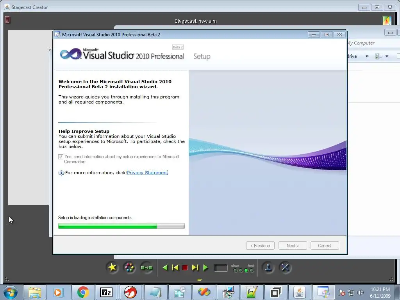400x300 pixels.
Task: Minimize the Visual Studio setup window
Action: tap(314, 35)
